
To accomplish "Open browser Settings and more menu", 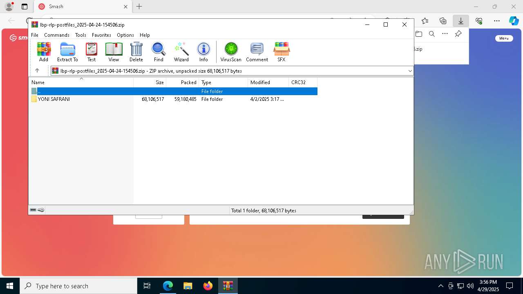I will (497, 21).
